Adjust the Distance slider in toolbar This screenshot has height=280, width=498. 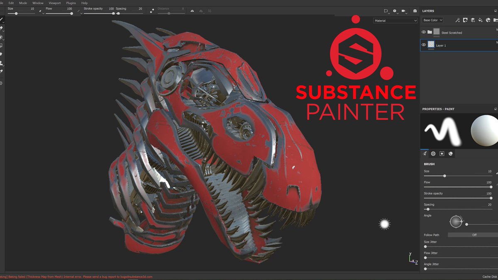pos(171,13)
